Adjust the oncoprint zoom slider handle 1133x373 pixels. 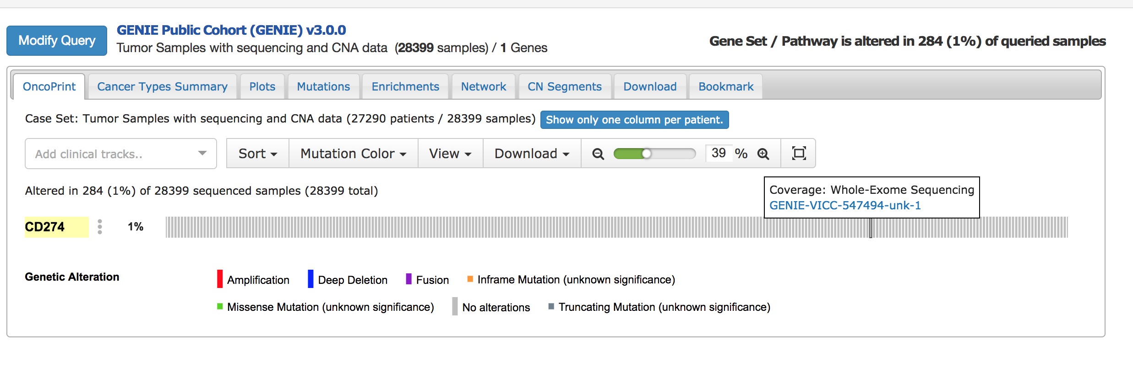pos(646,154)
